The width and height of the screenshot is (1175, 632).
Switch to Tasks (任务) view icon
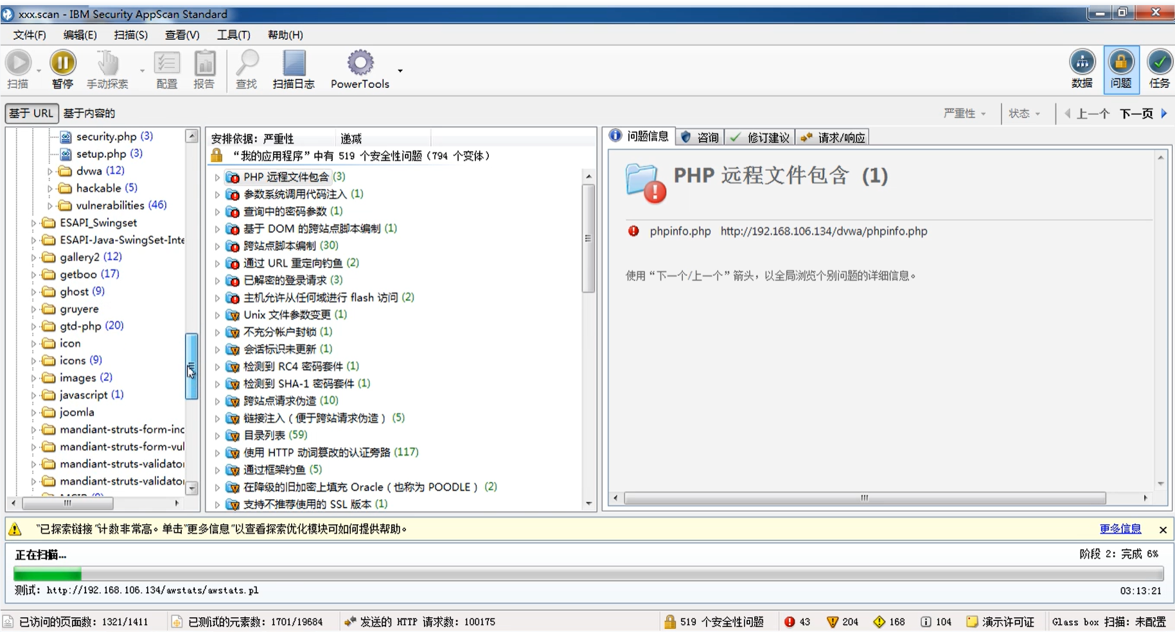1160,62
